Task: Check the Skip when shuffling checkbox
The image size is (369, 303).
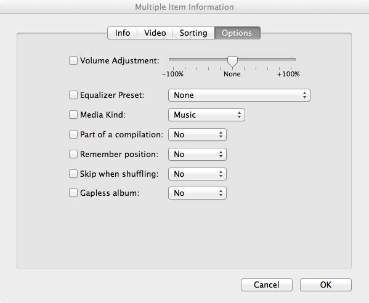Action: pyautogui.click(x=73, y=174)
